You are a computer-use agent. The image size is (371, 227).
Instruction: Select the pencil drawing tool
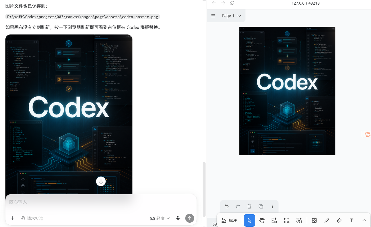pyautogui.click(x=327, y=221)
